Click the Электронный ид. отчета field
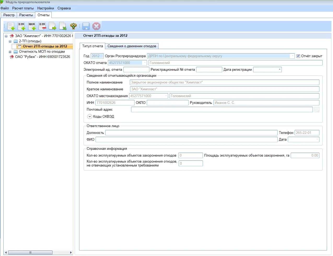This screenshot has width=333, height=256. coord(136,70)
